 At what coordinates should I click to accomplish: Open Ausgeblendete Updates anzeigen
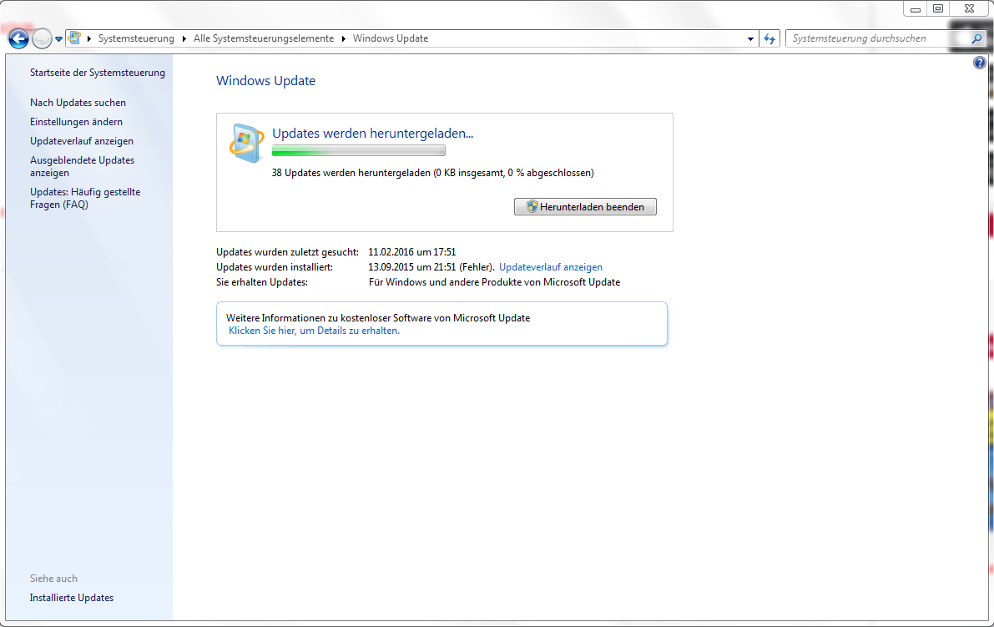coord(83,166)
